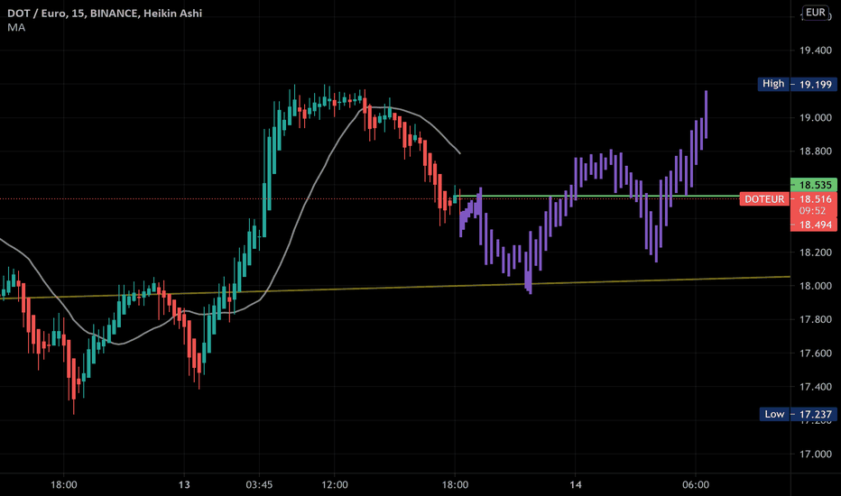Click the chart title 'DOT / Euro, 15, BINANCE, Heikin Ashi'
This screenshot has height=496, width=841.
coord(105,14)
